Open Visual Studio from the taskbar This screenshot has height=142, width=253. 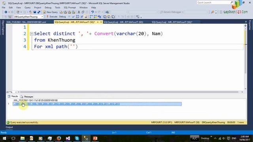click(68, 138)
